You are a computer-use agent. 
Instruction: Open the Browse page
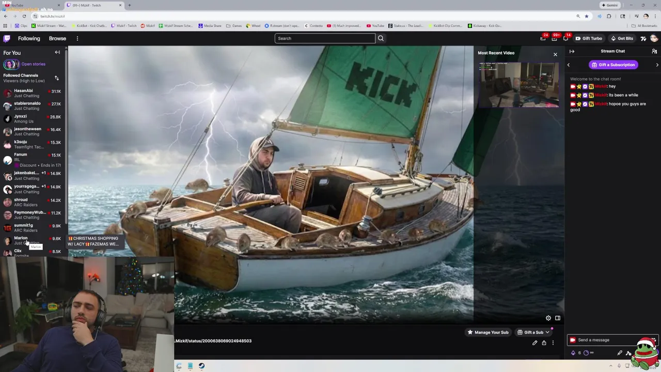(57, 38)
